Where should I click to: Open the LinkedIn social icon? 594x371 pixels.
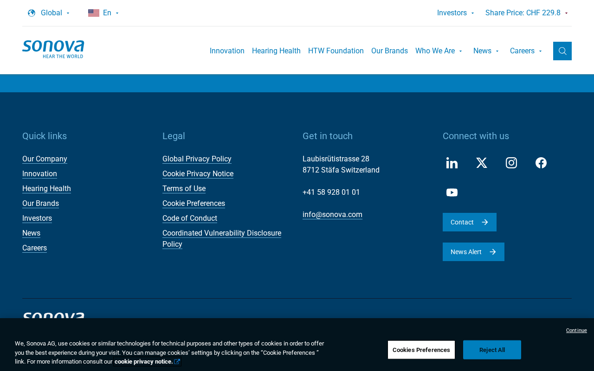tap(452, 163)
